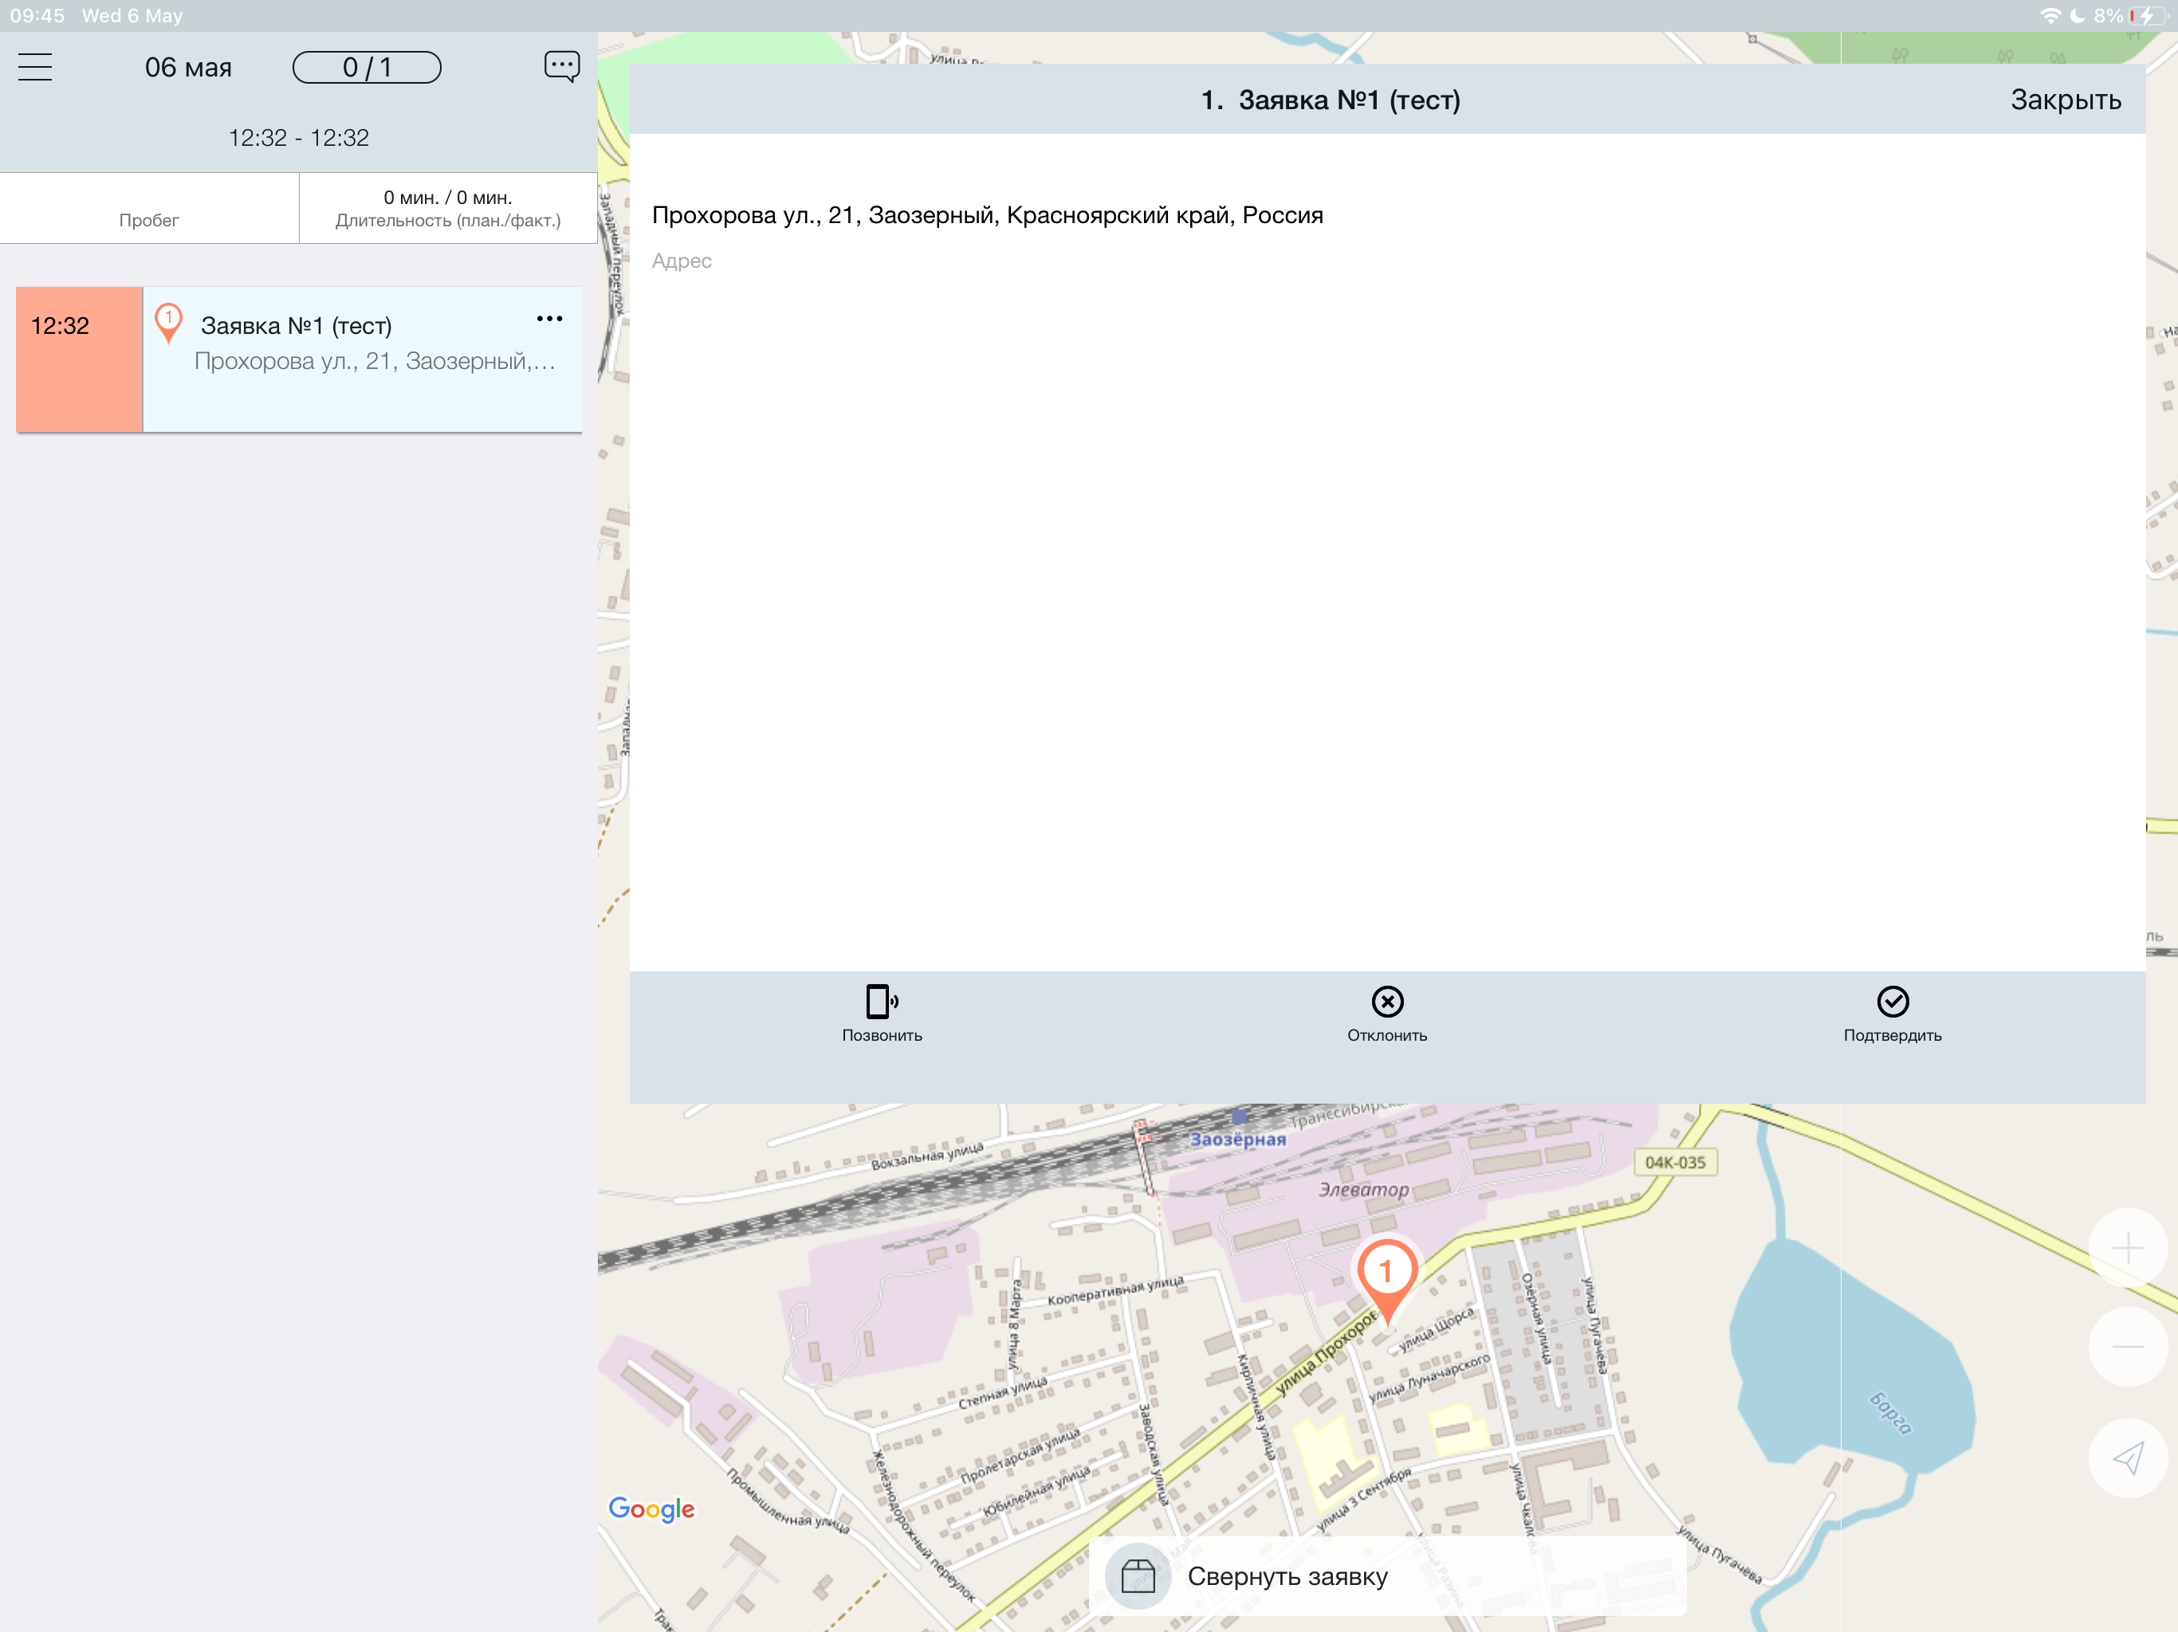Open the Google logo link on the map
The height and width of the screenshot is (1632, 2178).
click(651, 1508)
